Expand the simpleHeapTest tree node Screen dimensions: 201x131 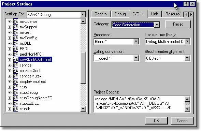tap(9, 82)
